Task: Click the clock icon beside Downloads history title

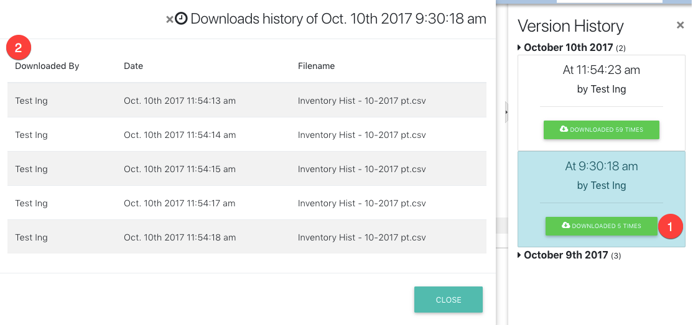Action: (x=181, y=19)
